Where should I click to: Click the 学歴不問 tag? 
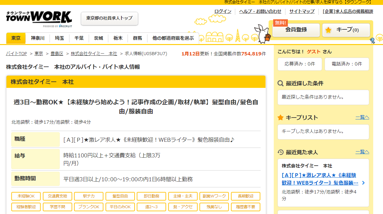click(x=57, y=207)
